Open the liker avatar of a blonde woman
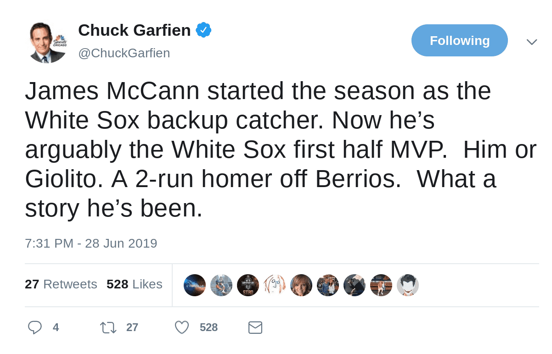 [301, 285]
